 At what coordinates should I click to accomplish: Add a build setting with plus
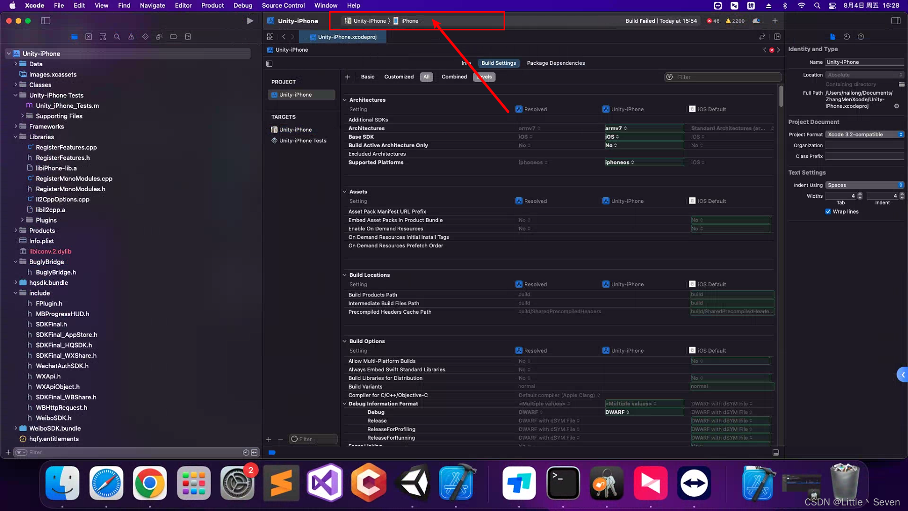point(348,77)
